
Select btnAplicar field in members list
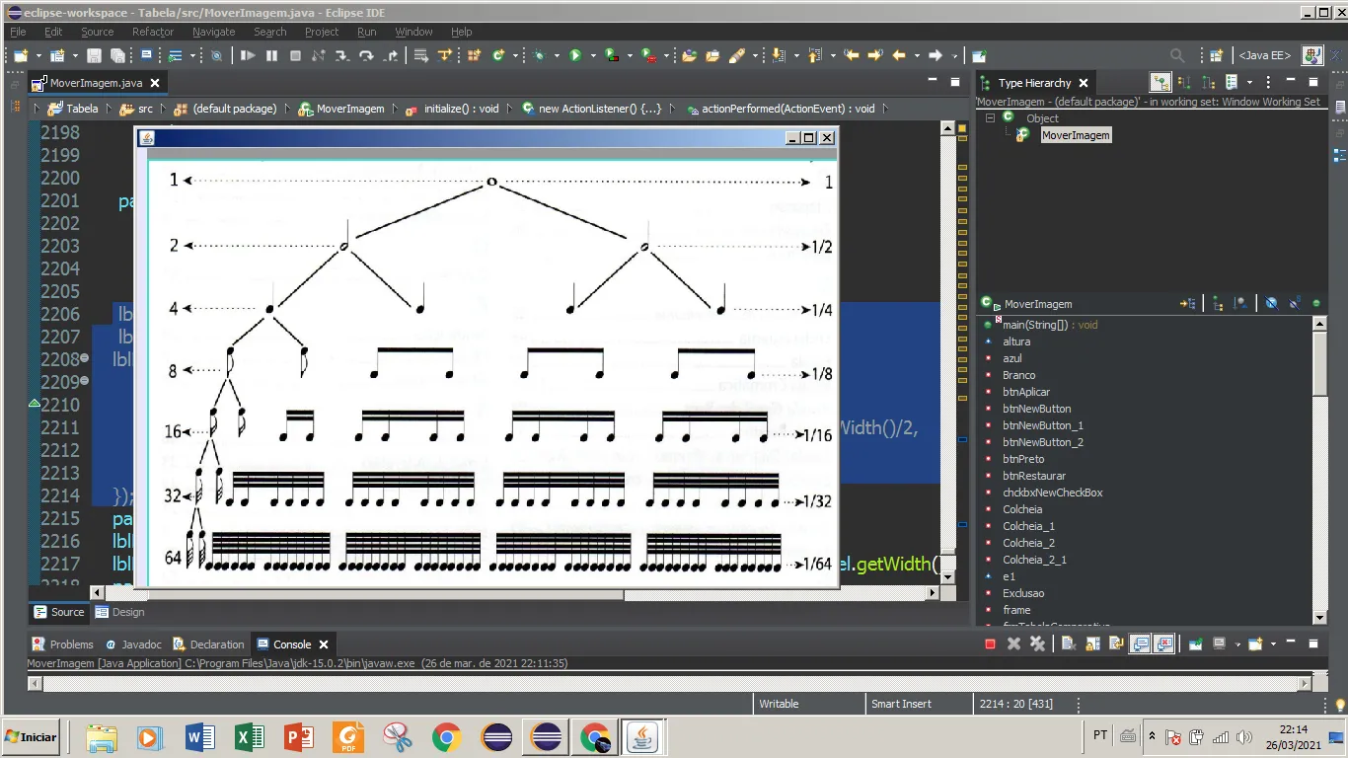tap(1026, 392)
